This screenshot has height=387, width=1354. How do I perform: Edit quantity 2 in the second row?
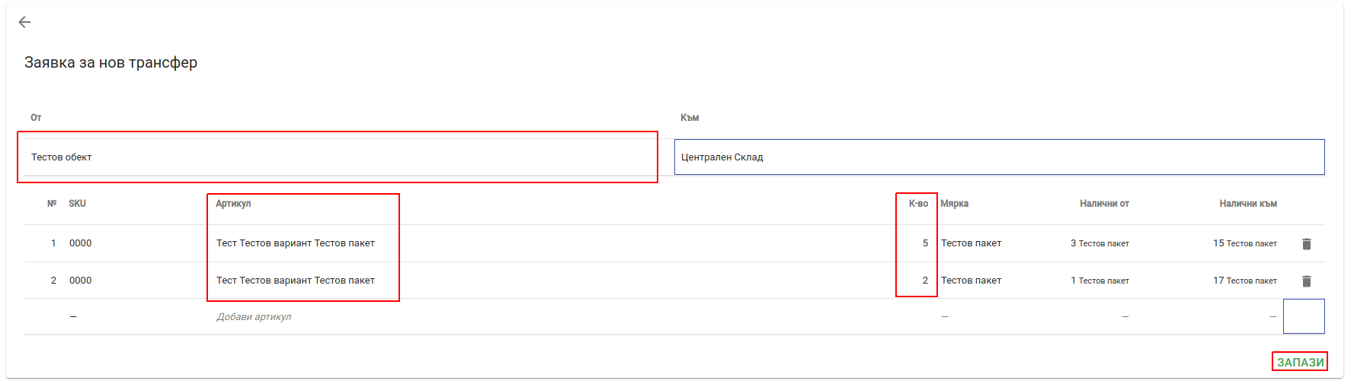tap(925, 281)
